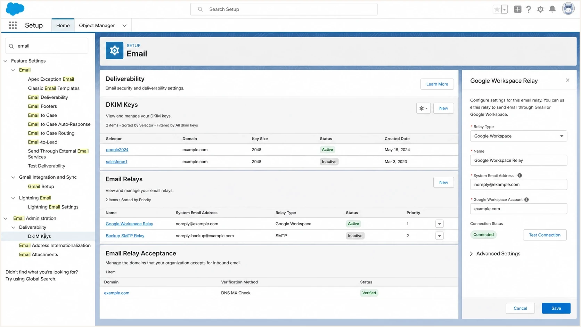The width and height of the screenshot is (581, 327).
Task: Open Send Through External Email Services
Action: [58, 154]
